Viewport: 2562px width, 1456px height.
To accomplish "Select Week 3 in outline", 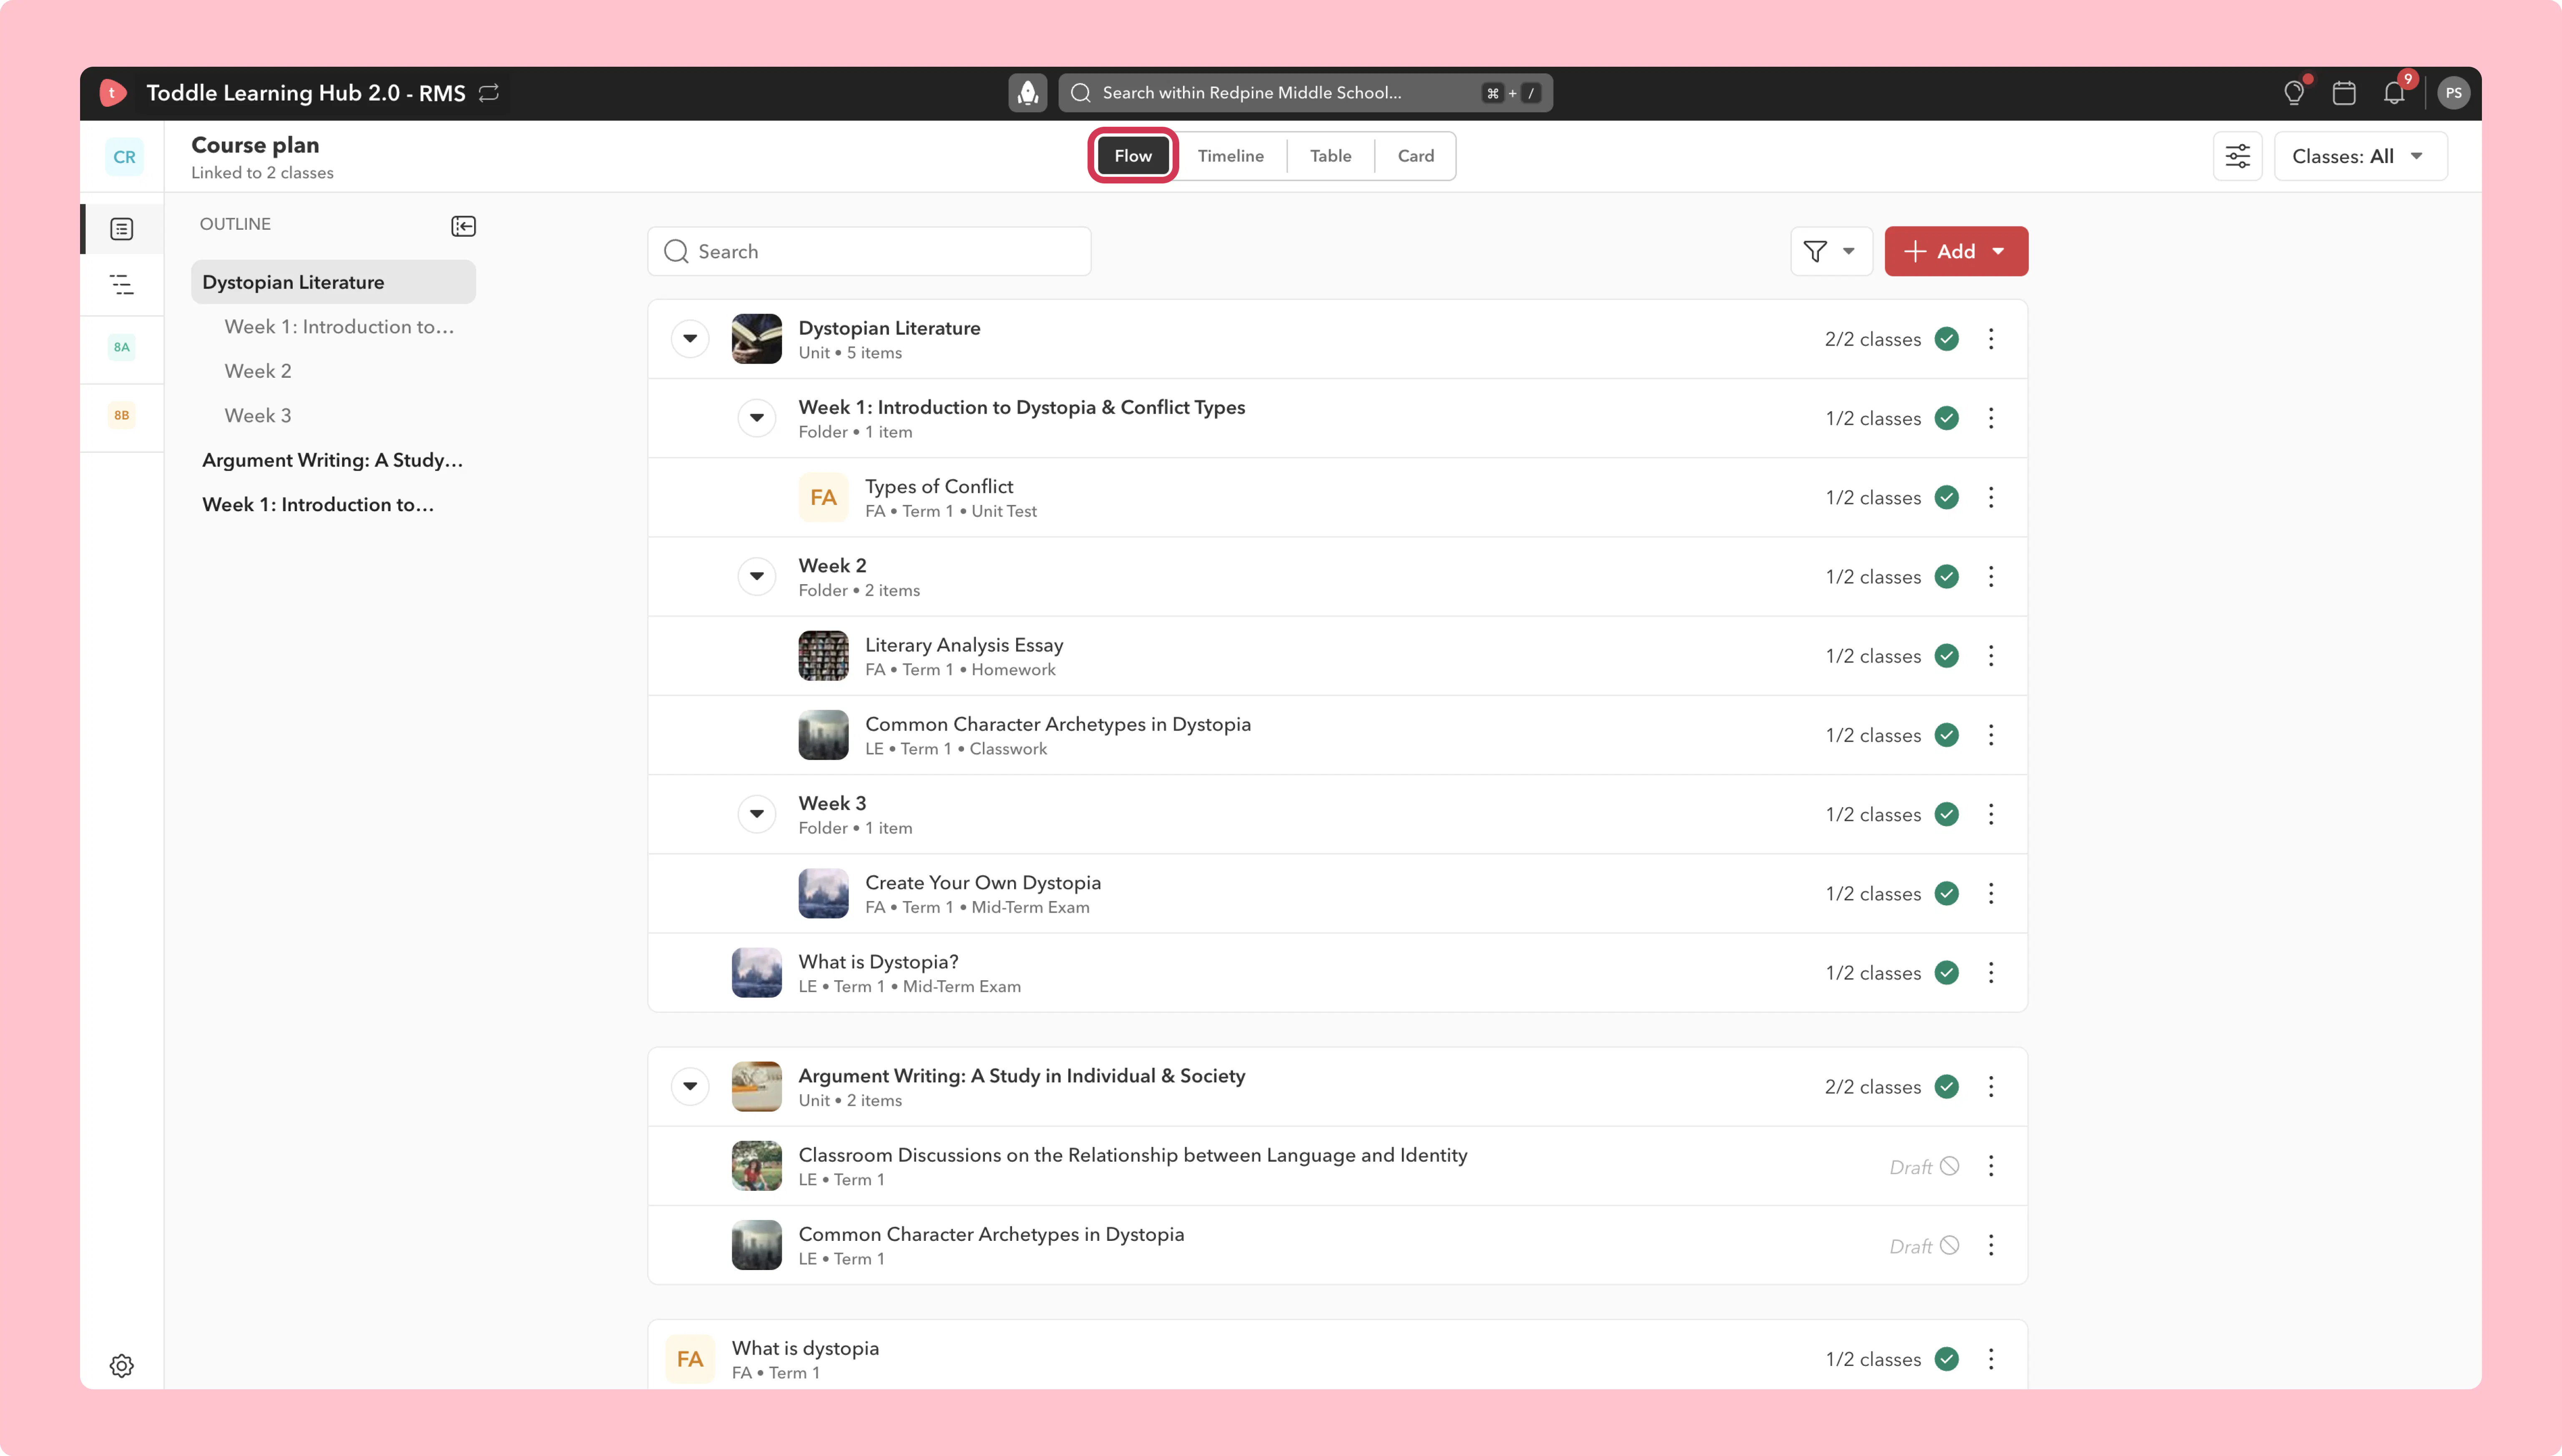I will pyautogui.click(x=258, y=416).
